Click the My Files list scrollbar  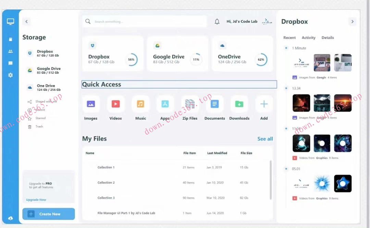[x=271, y=180]
